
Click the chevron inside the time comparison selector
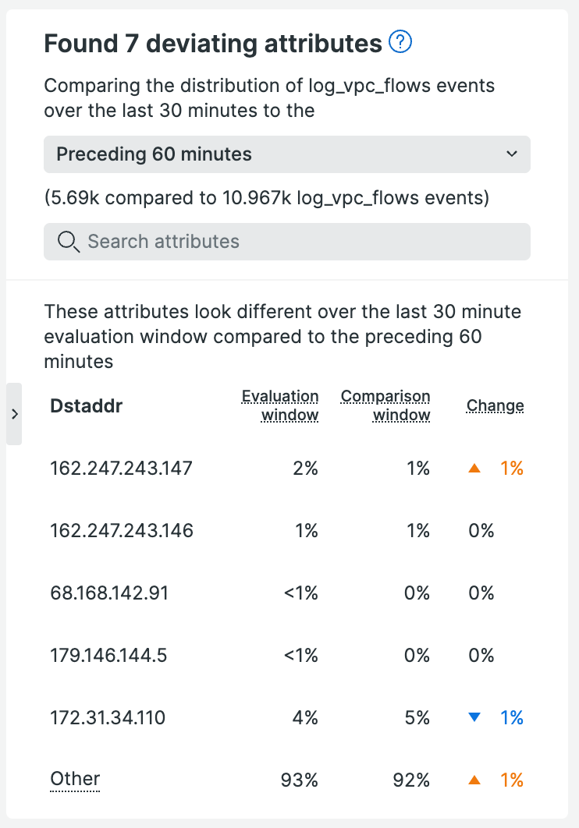[513, 154]
